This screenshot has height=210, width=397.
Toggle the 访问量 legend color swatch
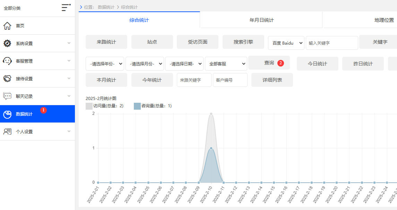[x=89, y=106]
